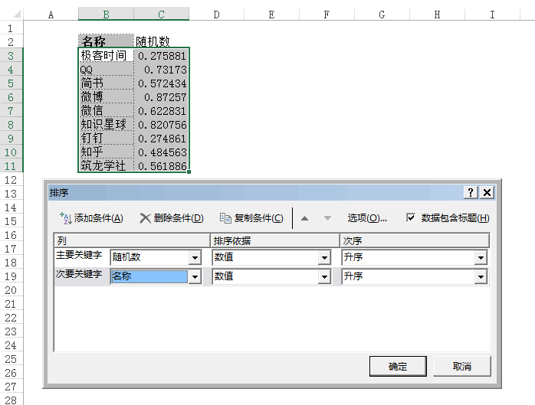The image size is (535, 405).
Task: Open the primary key 随机数 column dropdown
Action: pos(195,258)
